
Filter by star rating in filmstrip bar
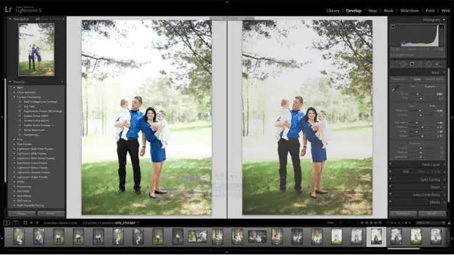point(371,223)
